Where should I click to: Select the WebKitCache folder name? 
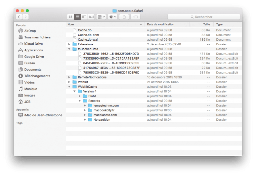87,87
